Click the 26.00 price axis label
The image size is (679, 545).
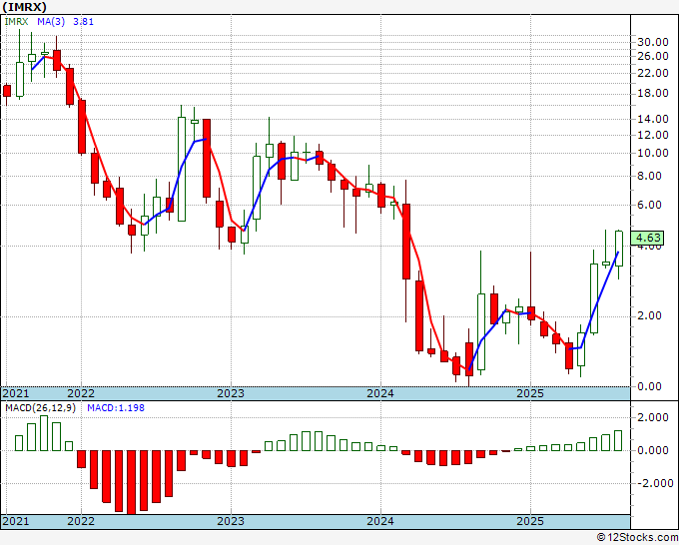[x=653, y=56]
